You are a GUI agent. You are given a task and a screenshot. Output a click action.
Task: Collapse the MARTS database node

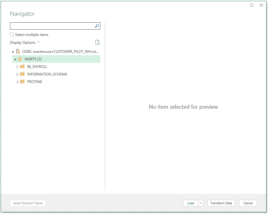pos(15,59)
